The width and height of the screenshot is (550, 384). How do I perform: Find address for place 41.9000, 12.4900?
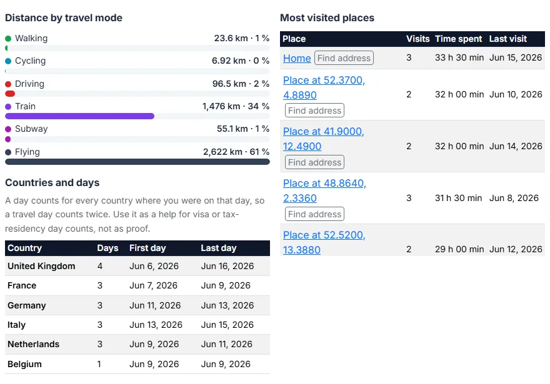314,162
